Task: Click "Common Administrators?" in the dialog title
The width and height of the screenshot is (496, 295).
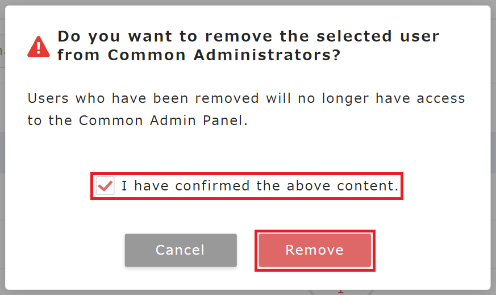Action: point(224,56)
